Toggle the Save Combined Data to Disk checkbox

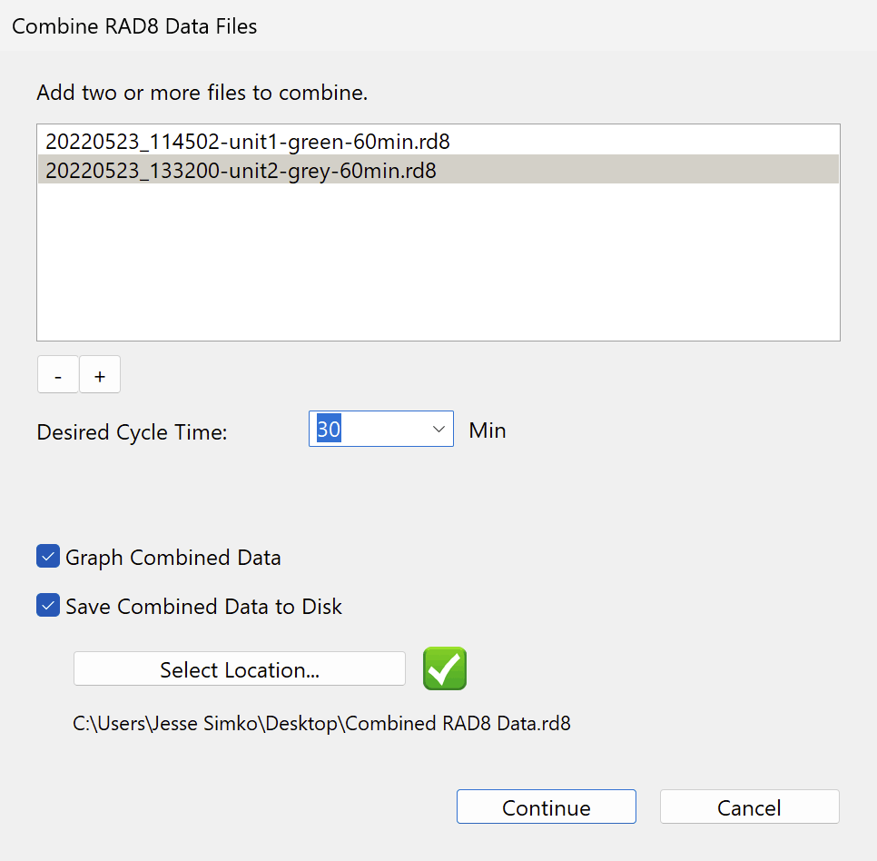[48, 606]
